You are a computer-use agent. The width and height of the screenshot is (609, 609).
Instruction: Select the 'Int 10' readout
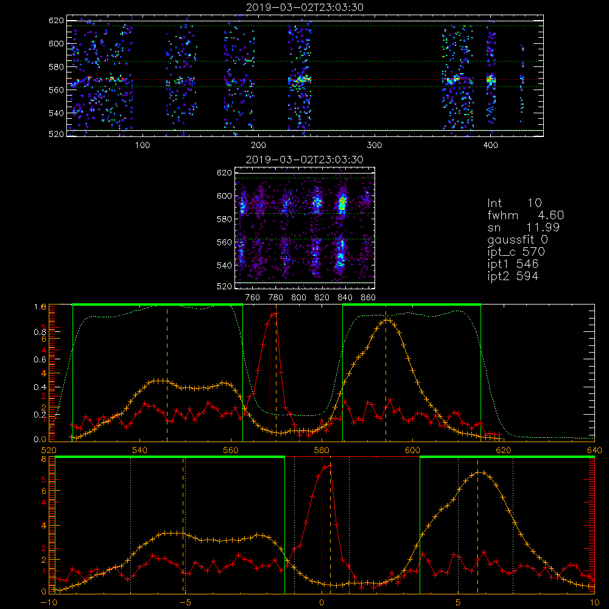coord(514,203)
